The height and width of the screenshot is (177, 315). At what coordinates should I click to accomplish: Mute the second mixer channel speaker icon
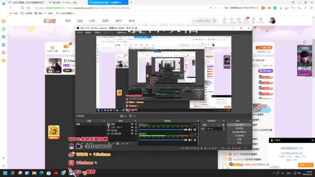[190, 140]
